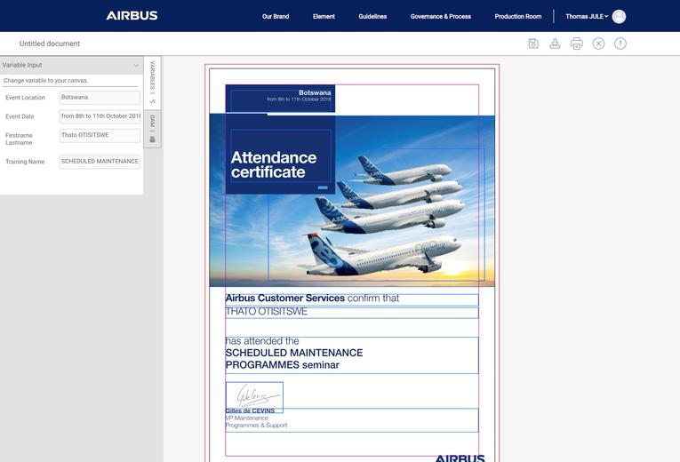Click the circled exclamation info icon
Screen dimensions: 680x462
click(620, 44)
